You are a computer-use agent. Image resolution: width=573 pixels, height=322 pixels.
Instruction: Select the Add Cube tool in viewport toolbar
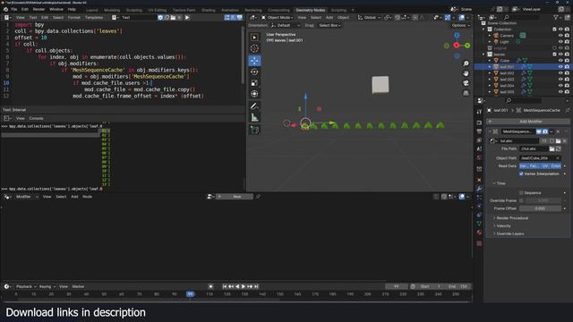coord(254,130)
